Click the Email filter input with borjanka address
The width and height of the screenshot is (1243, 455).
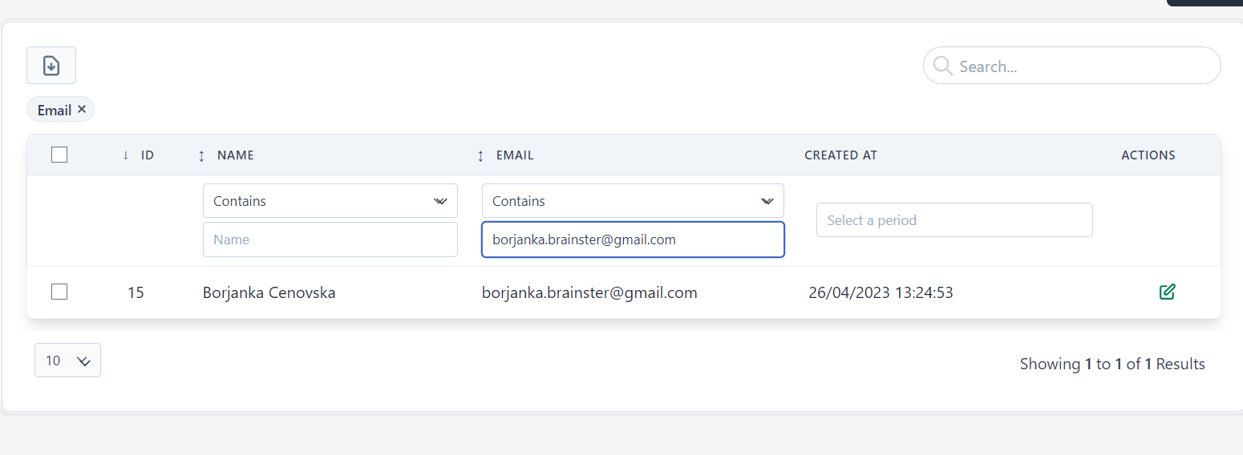(632, 240)
